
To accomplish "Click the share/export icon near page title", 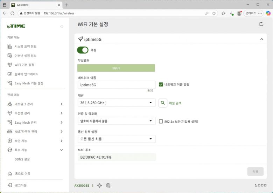I will point(261,24).
